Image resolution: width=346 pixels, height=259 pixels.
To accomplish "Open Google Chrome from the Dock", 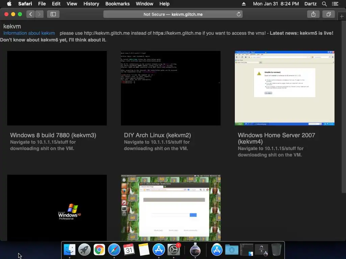I will coord(99,250).
